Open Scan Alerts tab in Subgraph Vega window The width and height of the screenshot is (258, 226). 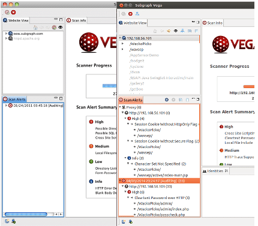coord(131,100)
